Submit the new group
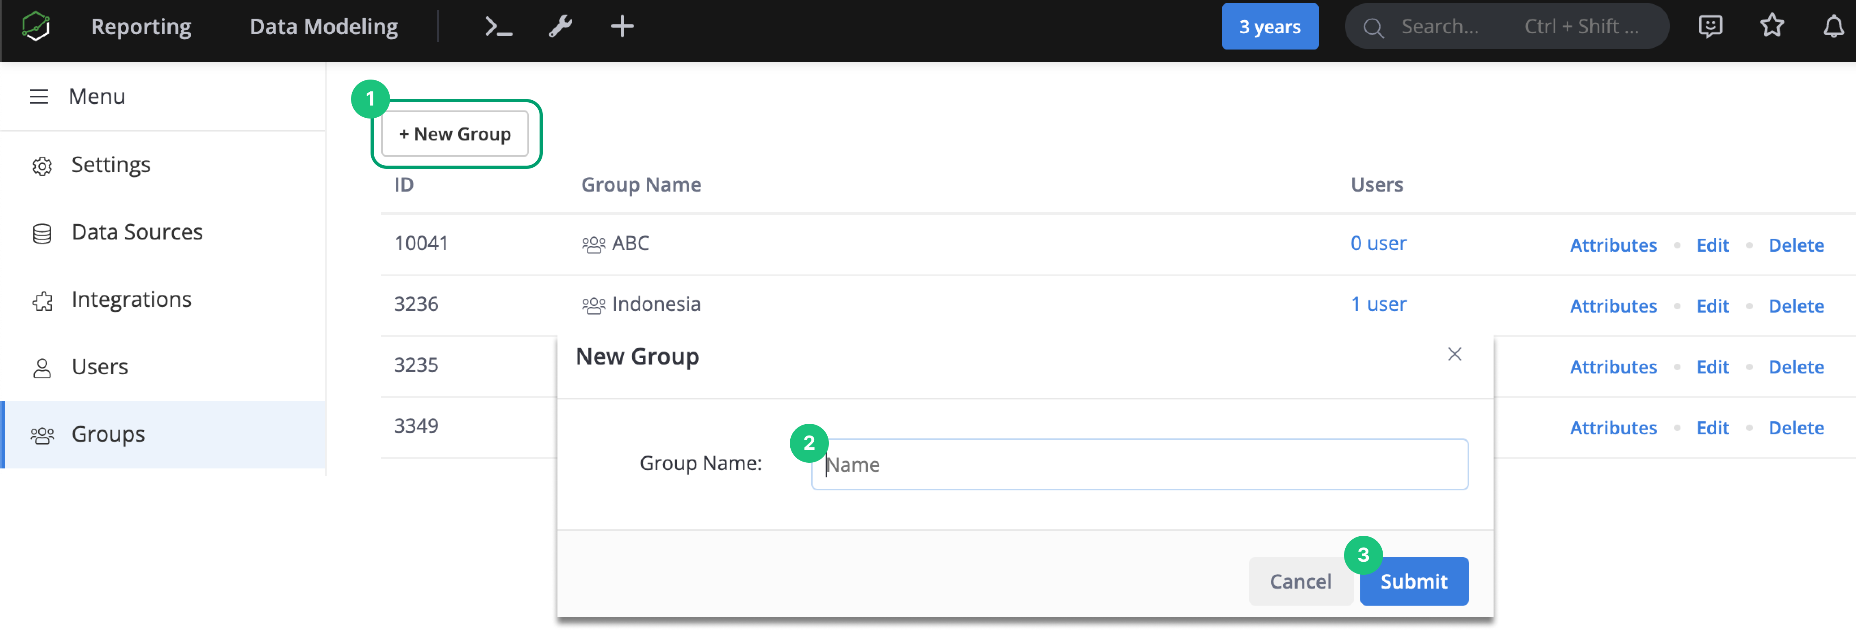 click(x=1414, y=581)
